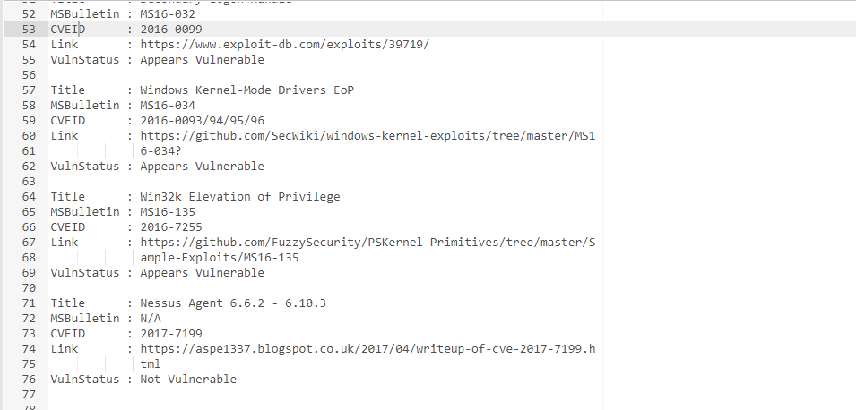Click line number 64 in the gutter

point(28,196)
